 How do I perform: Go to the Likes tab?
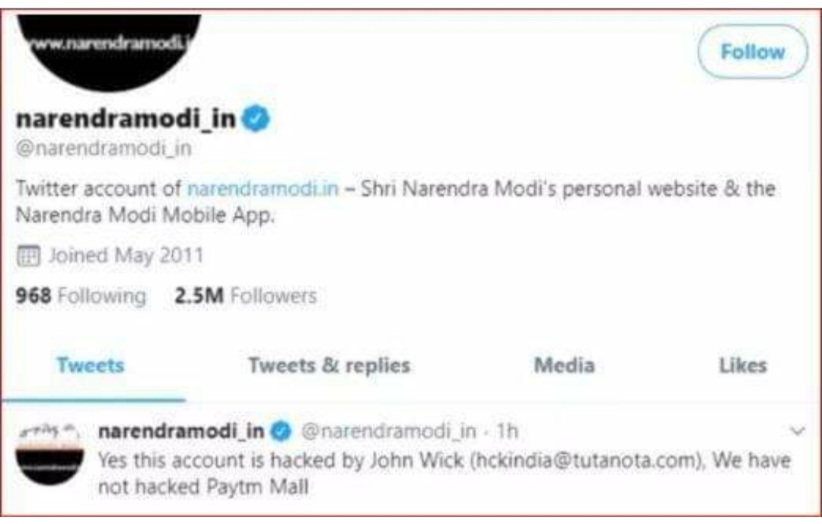pyautogui.click(x=742, y=366)
